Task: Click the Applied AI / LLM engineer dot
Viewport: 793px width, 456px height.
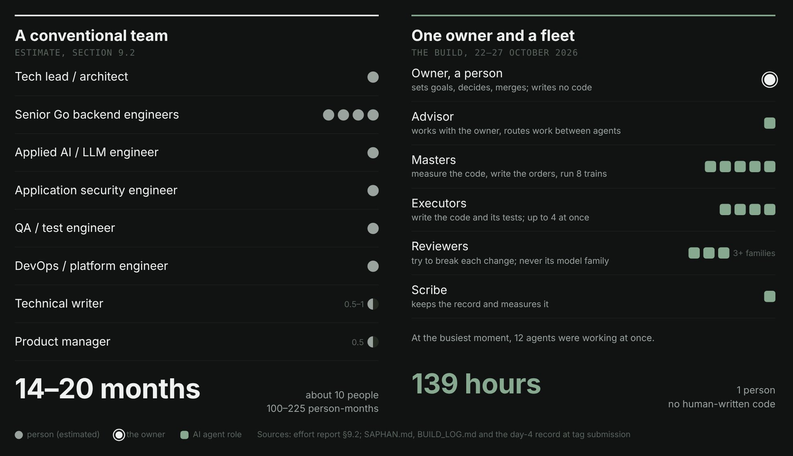Action: [373, 153]
